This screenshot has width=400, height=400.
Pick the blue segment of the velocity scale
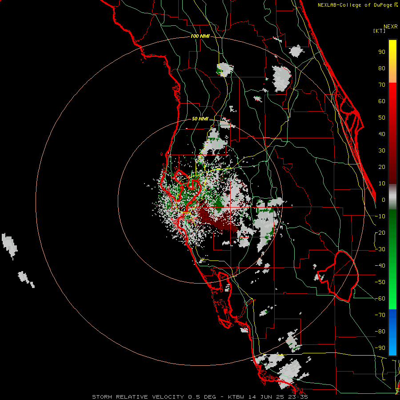(392, 332)
